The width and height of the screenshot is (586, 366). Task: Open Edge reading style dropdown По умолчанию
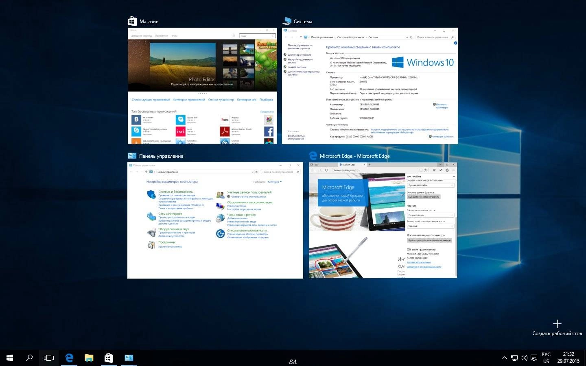tap(430, 215)
